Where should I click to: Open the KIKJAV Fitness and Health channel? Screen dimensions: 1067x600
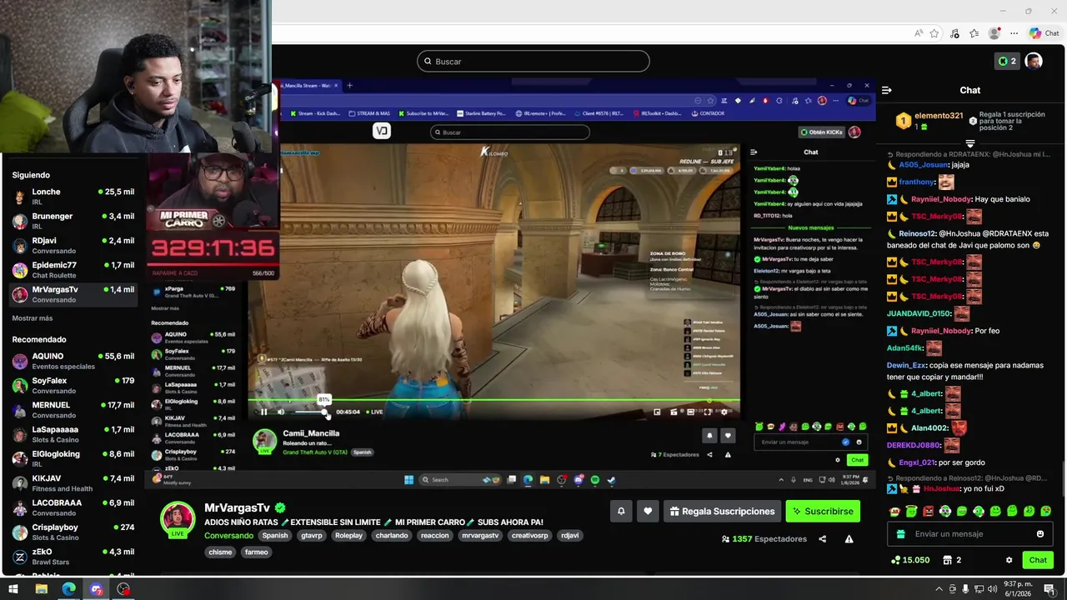73,483
